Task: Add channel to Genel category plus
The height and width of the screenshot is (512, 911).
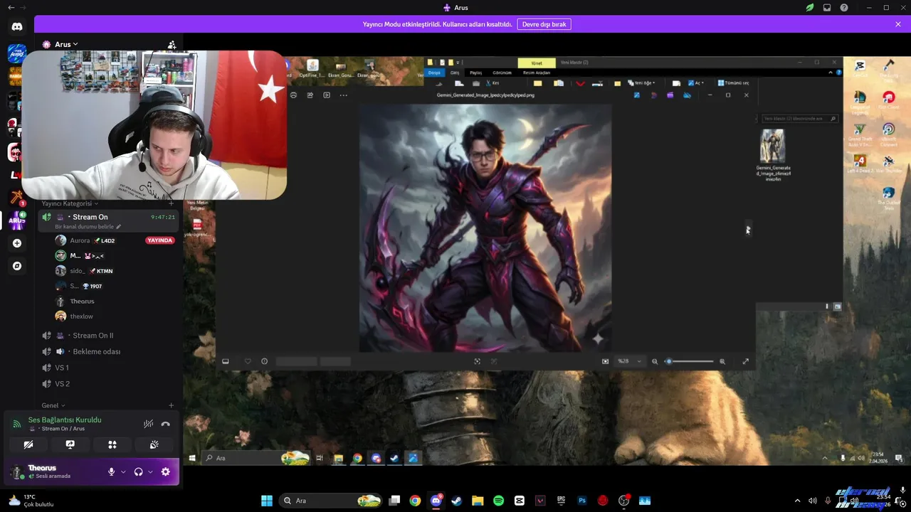Action: 171,405
